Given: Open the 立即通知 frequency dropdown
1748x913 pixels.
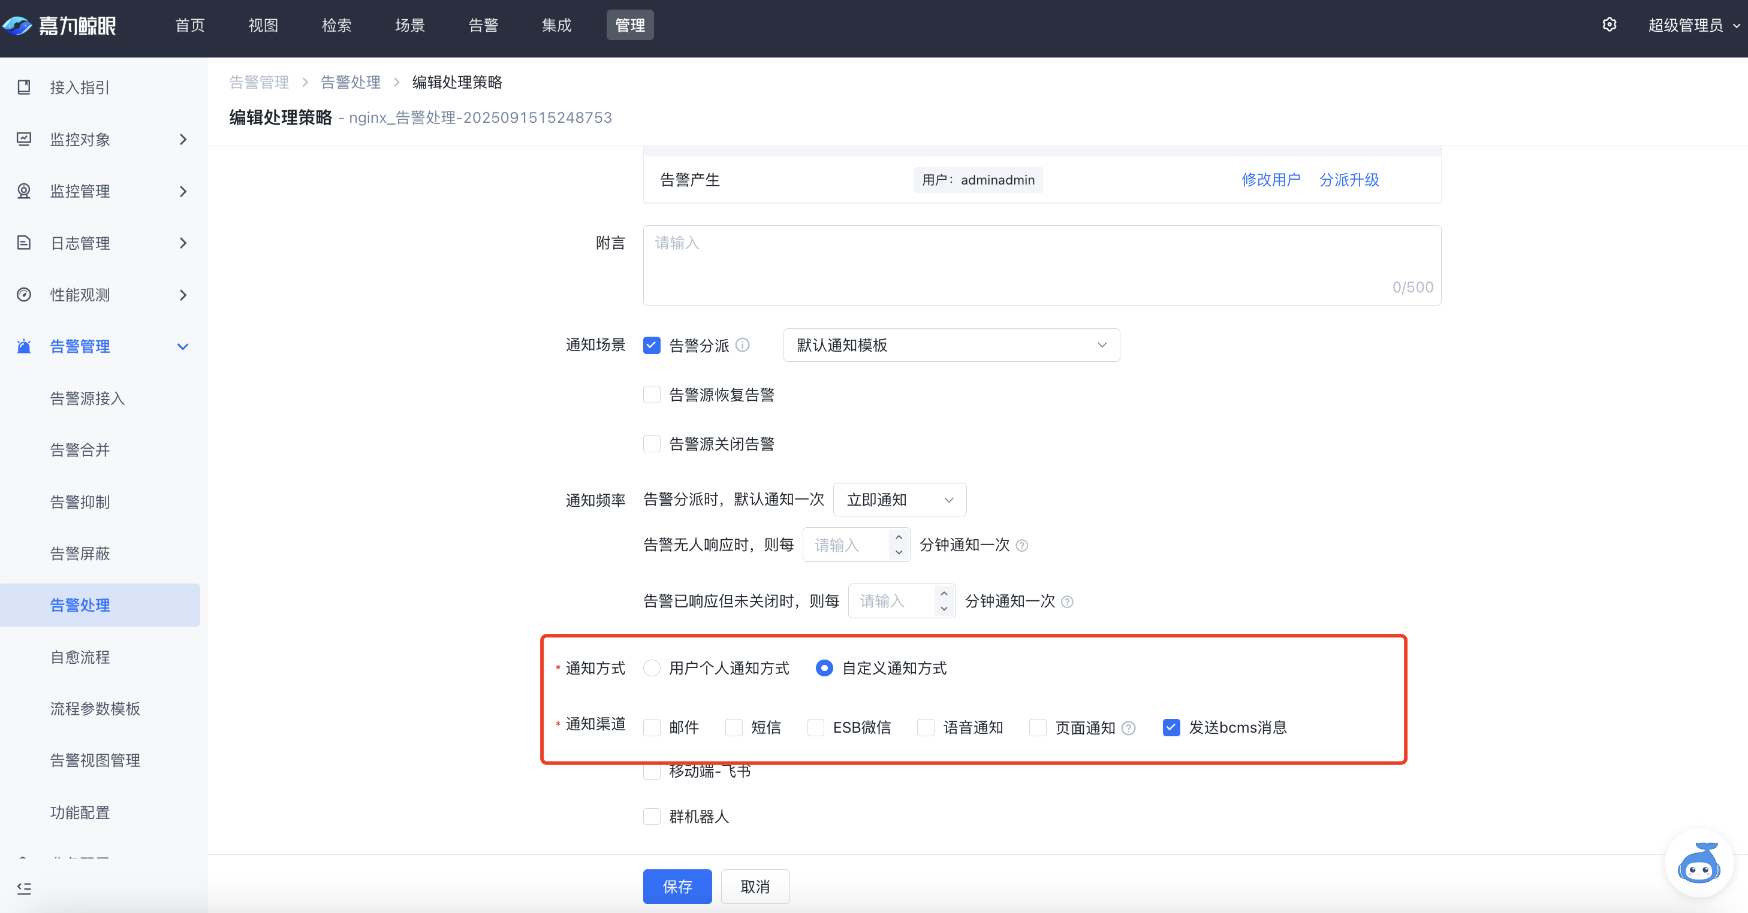Looking at the screenshot, I should click(899, 500).
